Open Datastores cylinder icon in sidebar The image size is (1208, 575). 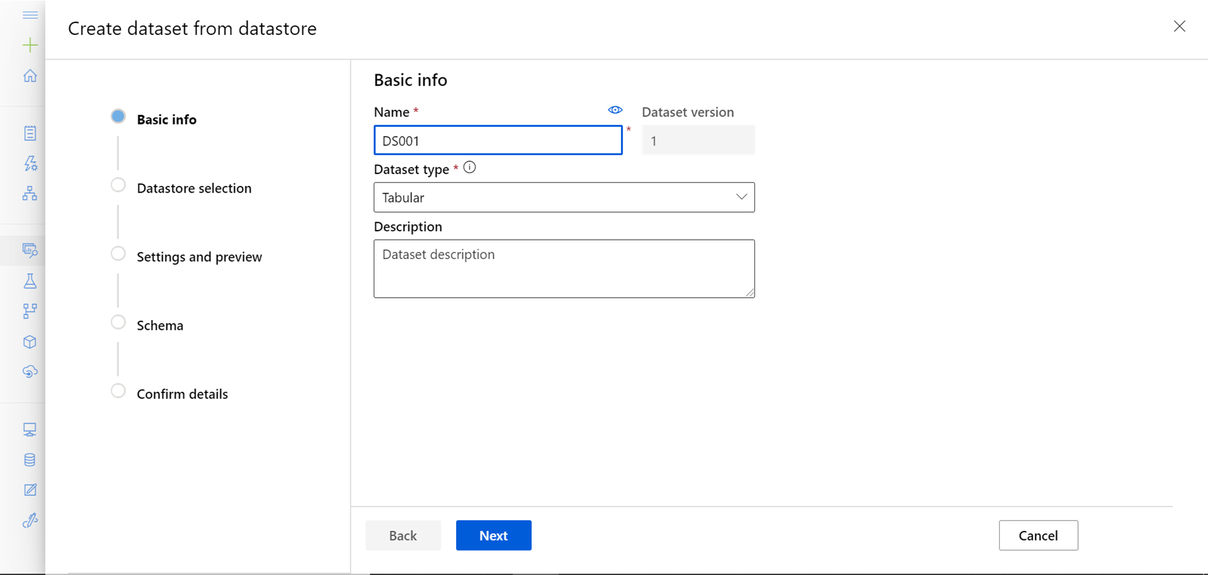click(30, 460)
